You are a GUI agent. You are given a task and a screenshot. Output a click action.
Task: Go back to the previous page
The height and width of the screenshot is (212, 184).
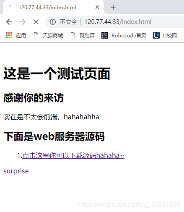point(9,22)
